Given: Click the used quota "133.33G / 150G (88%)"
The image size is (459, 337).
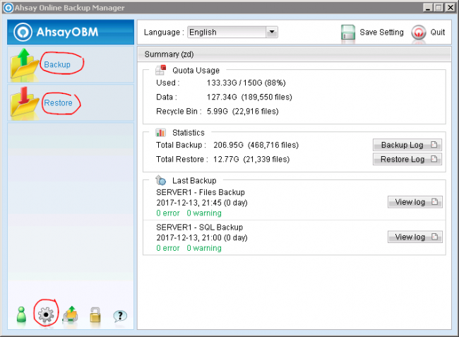Looking at the screenshot, I should [246, 83].
